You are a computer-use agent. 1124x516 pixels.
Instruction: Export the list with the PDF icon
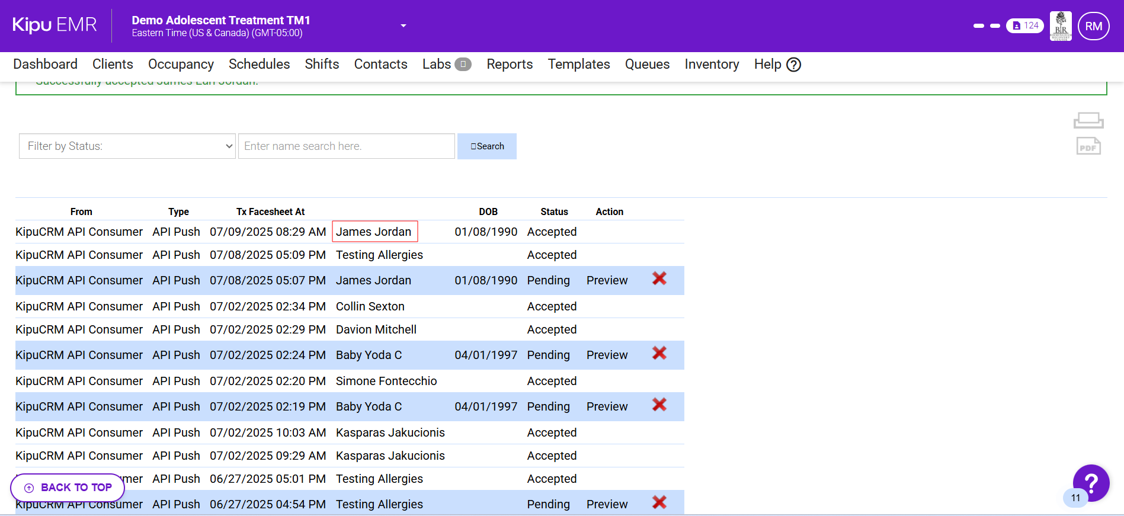click(1088, 146)
